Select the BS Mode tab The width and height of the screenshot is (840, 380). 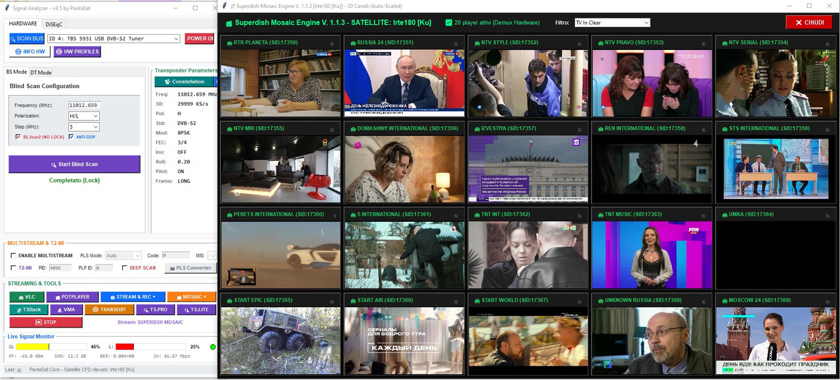click(x=16, y=72)
